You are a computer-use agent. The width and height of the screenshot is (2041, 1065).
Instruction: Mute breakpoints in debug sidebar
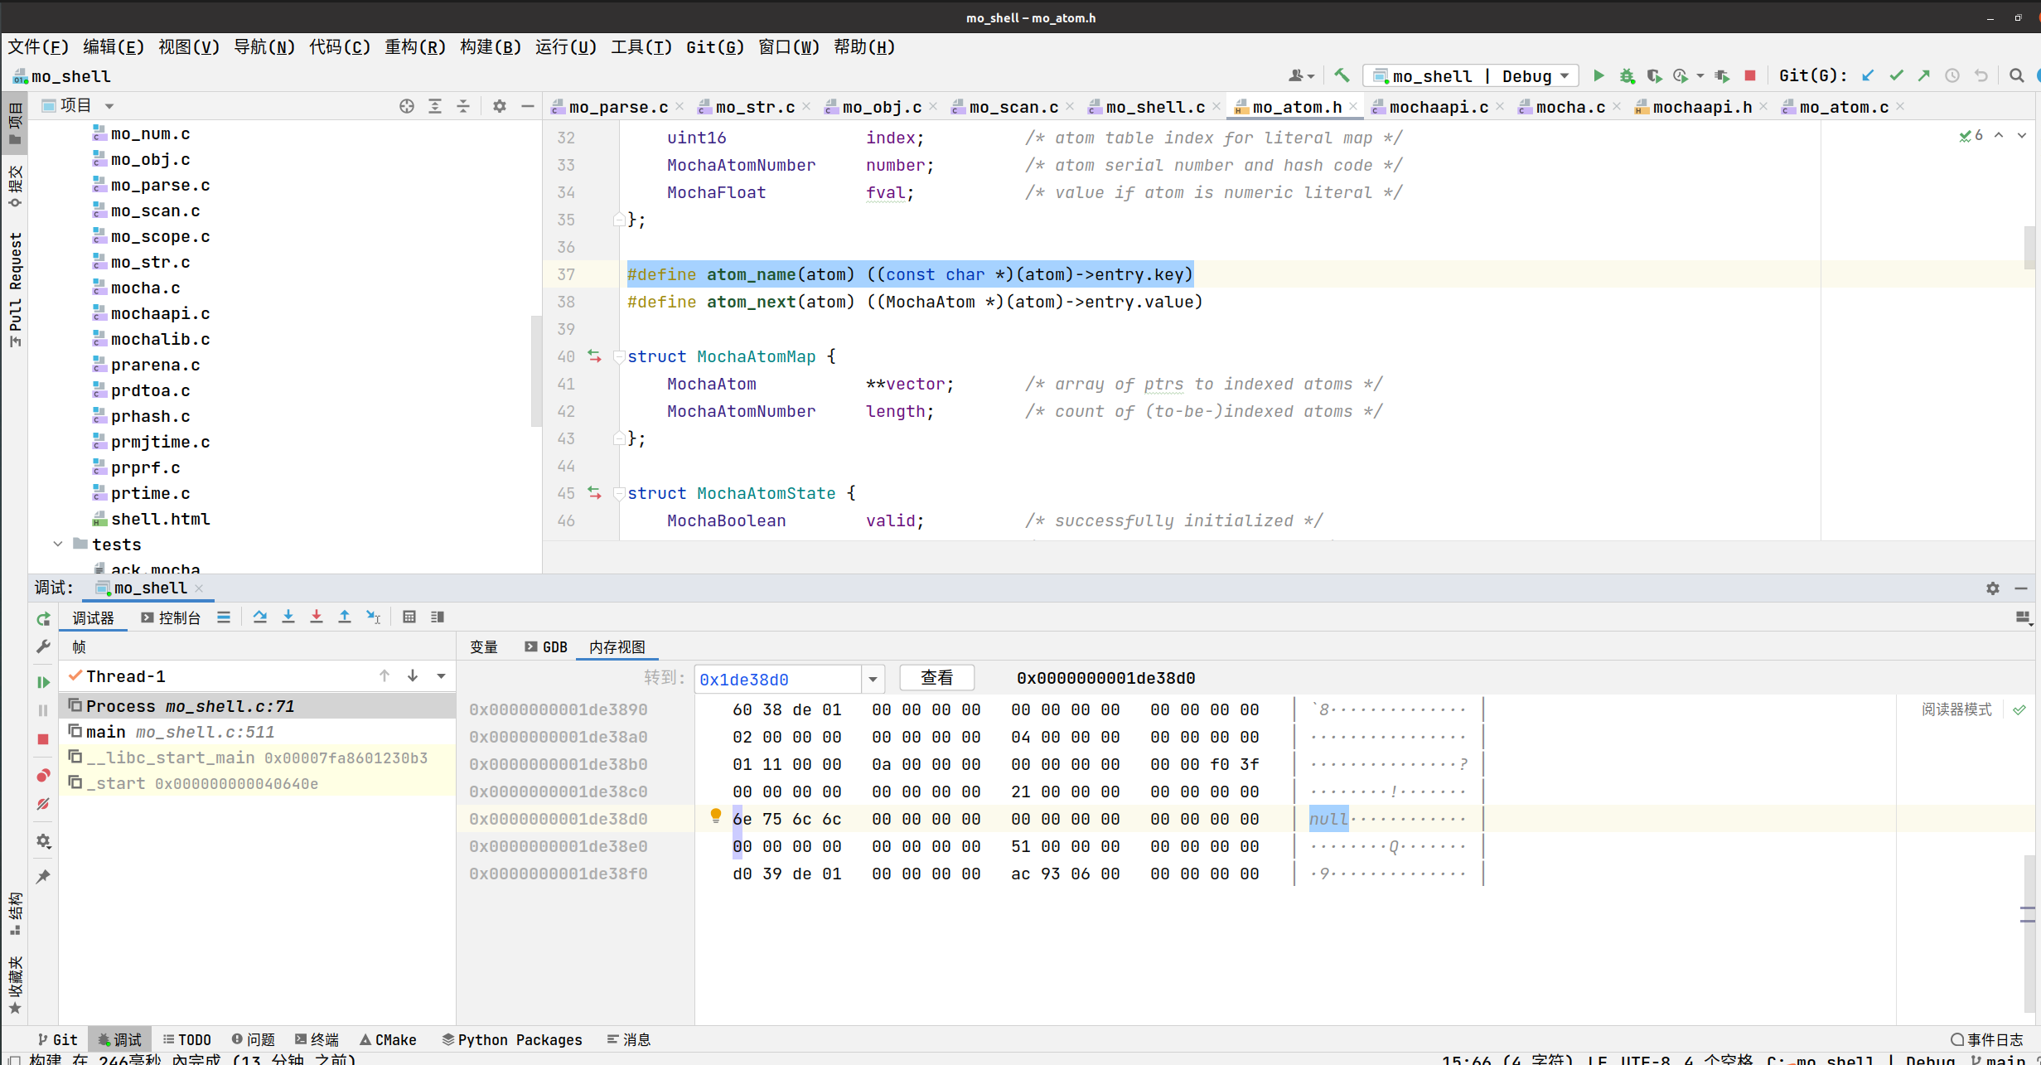click(43, 804)
